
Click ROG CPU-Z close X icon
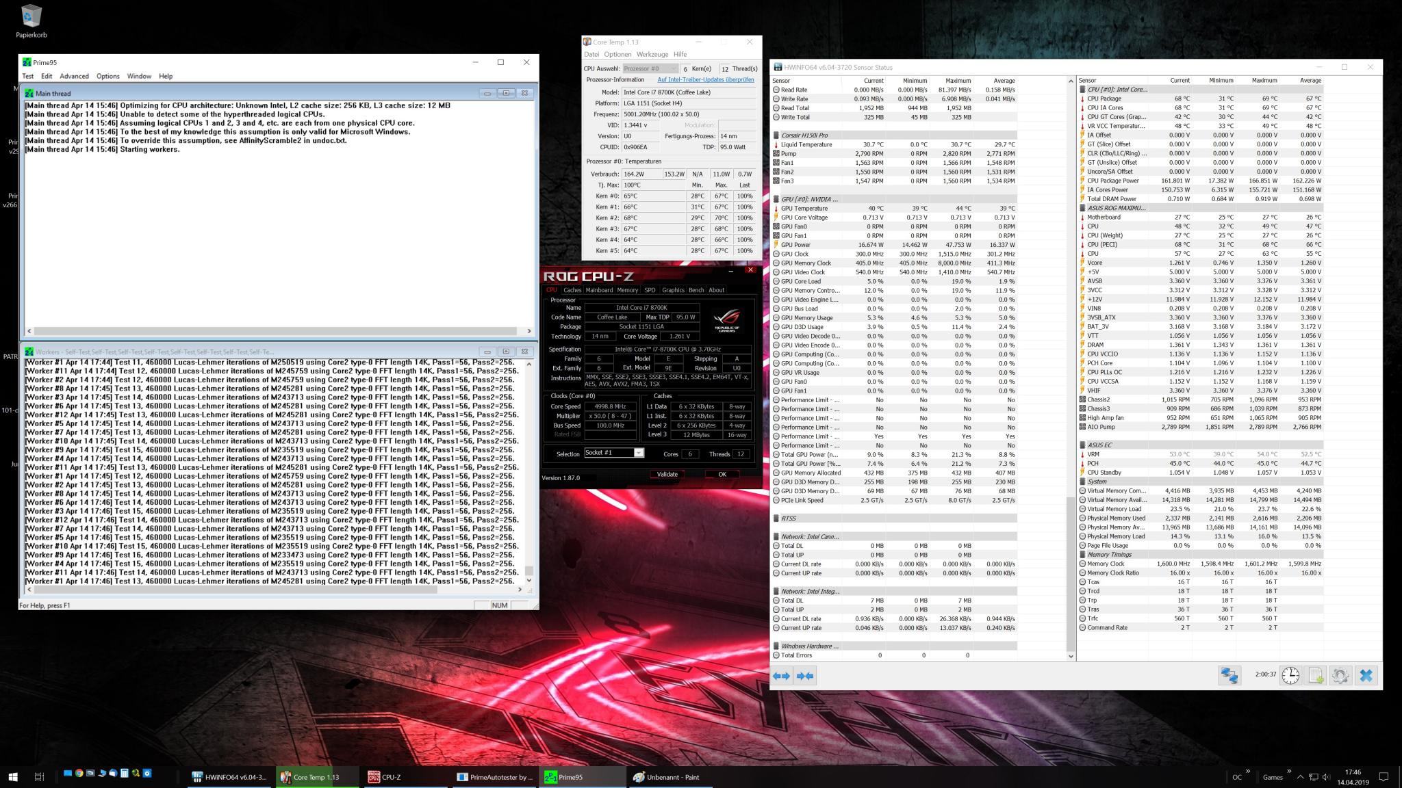click(750, 270)
